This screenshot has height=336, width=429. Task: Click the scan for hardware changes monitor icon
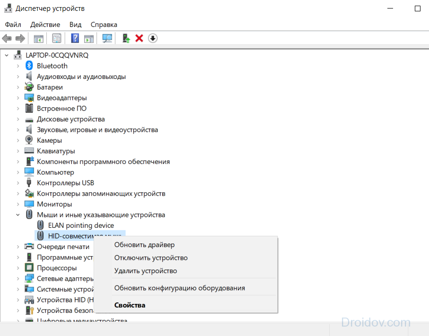(x=107, y=38)
